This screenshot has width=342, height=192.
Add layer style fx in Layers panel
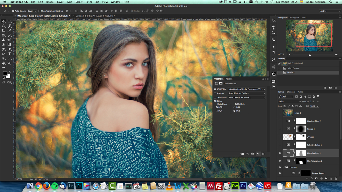(x=312, y=179)
